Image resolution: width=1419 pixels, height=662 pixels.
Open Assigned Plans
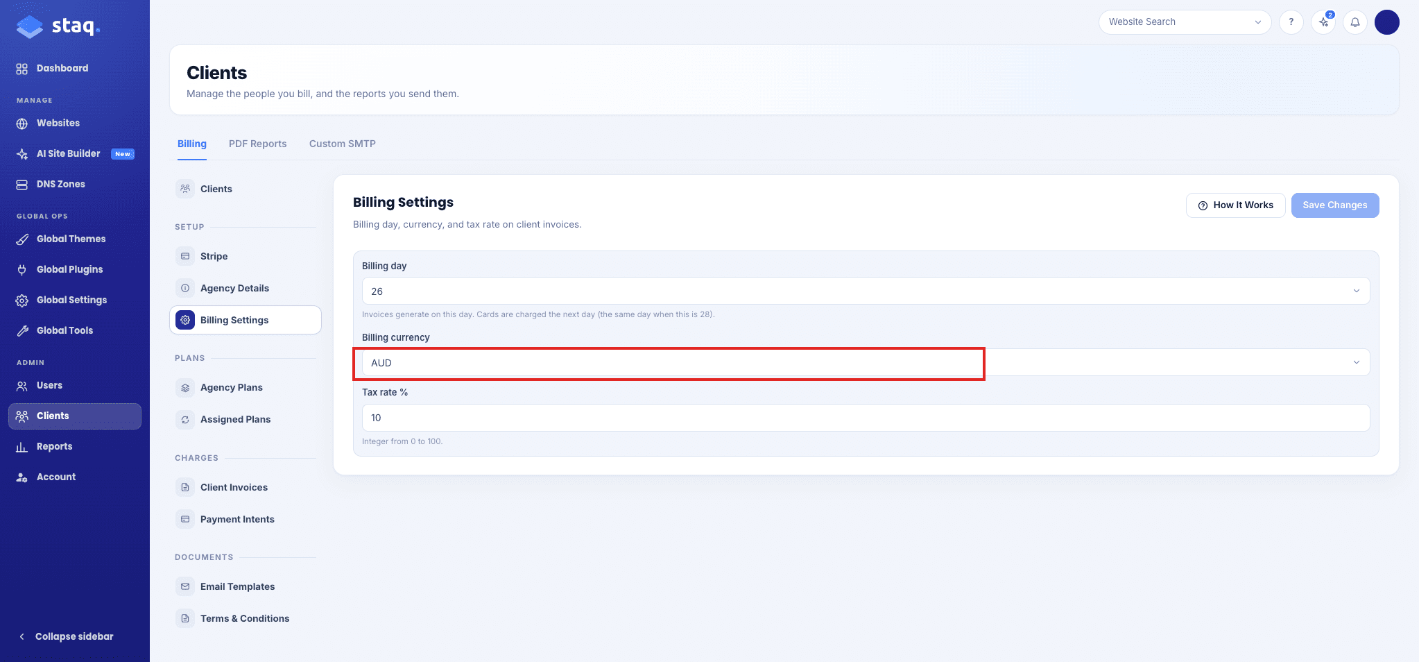(x=246, y=419)
